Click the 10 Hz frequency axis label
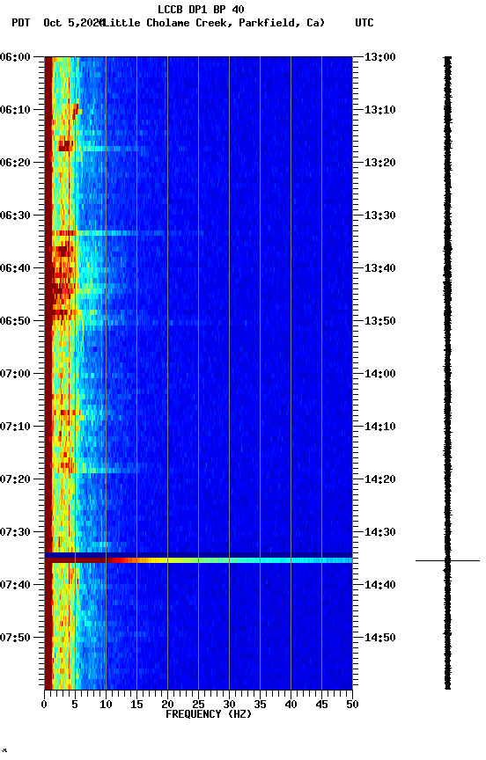Screen dimensions: 486x760 coord(106,705)
